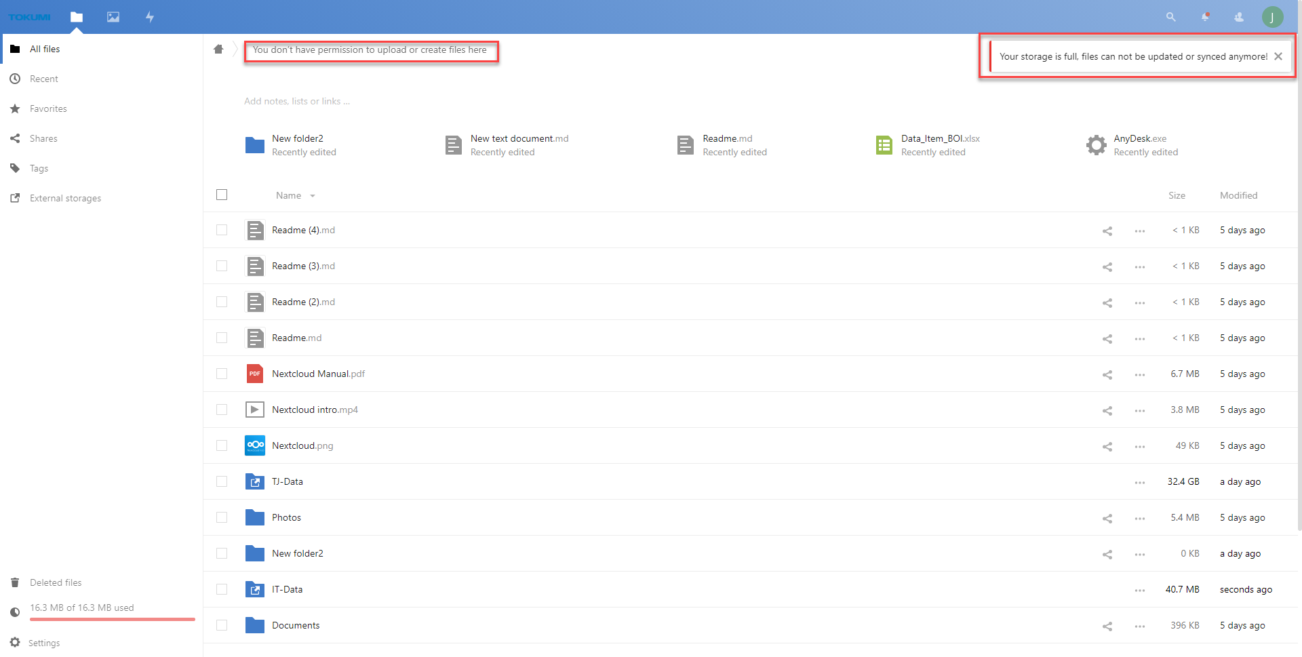Image resolution: width=1302 pixels, height=657 pixels.
Task: Open the Activity lightning bolt icon
Action: (x=150, y=17)
